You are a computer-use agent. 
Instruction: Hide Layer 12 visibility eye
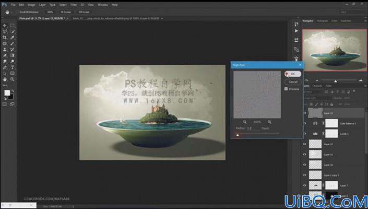tap(305, 144)
